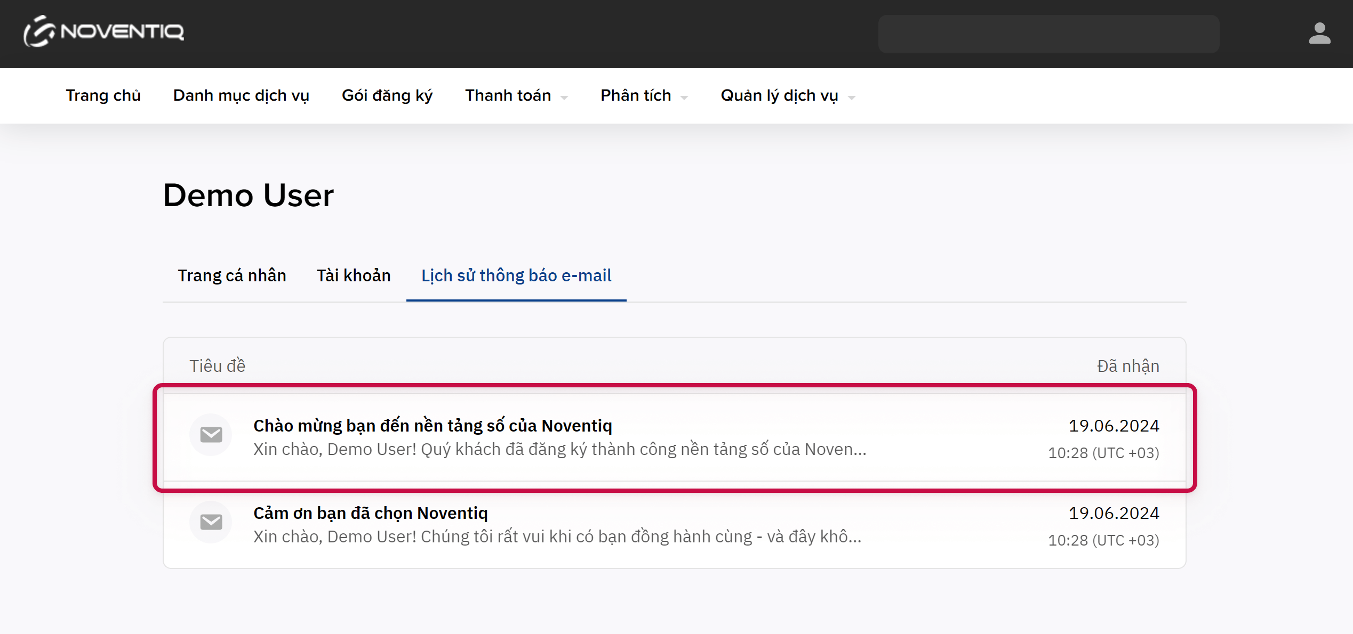Click the header search field

coord(1048,34)
